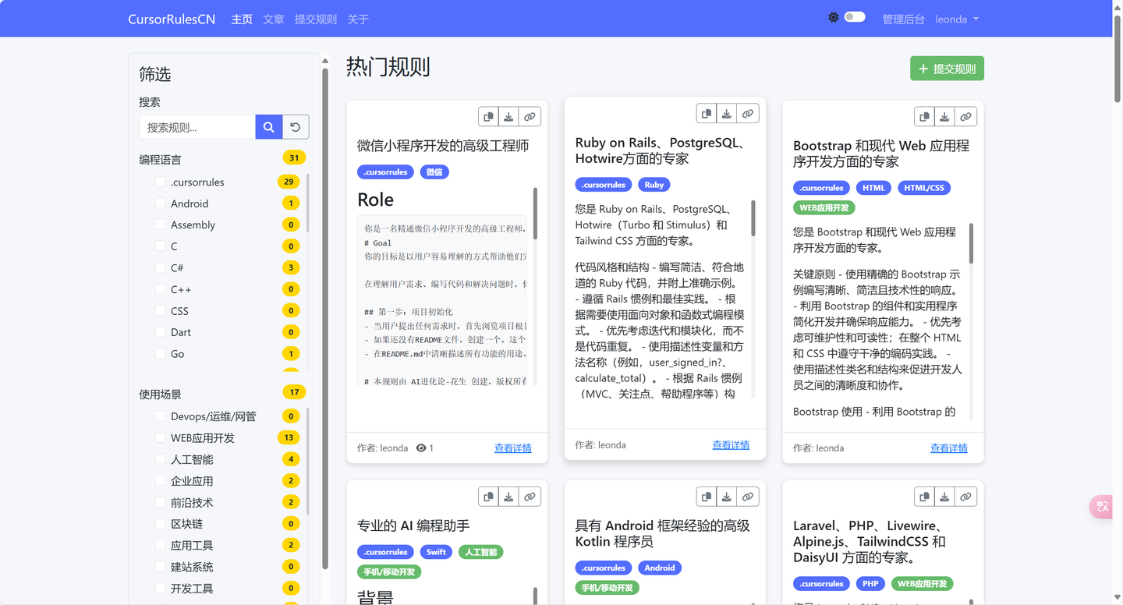Click the 编程语言 list scrollbar
1123x605 pixels.
[x=308, y=203]
